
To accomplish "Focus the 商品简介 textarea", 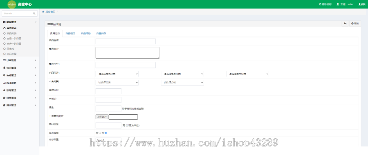I will (128, 53).
